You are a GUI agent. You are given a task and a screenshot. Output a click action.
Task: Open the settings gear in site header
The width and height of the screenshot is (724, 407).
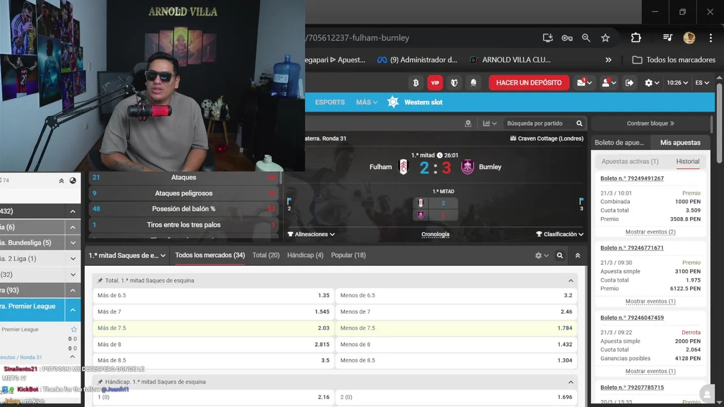click(652, 83)
